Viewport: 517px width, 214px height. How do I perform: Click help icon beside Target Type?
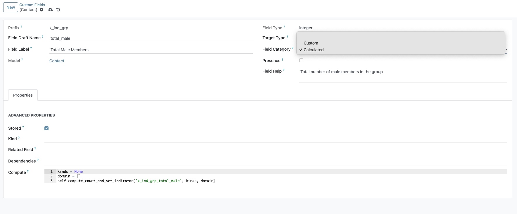287,37
